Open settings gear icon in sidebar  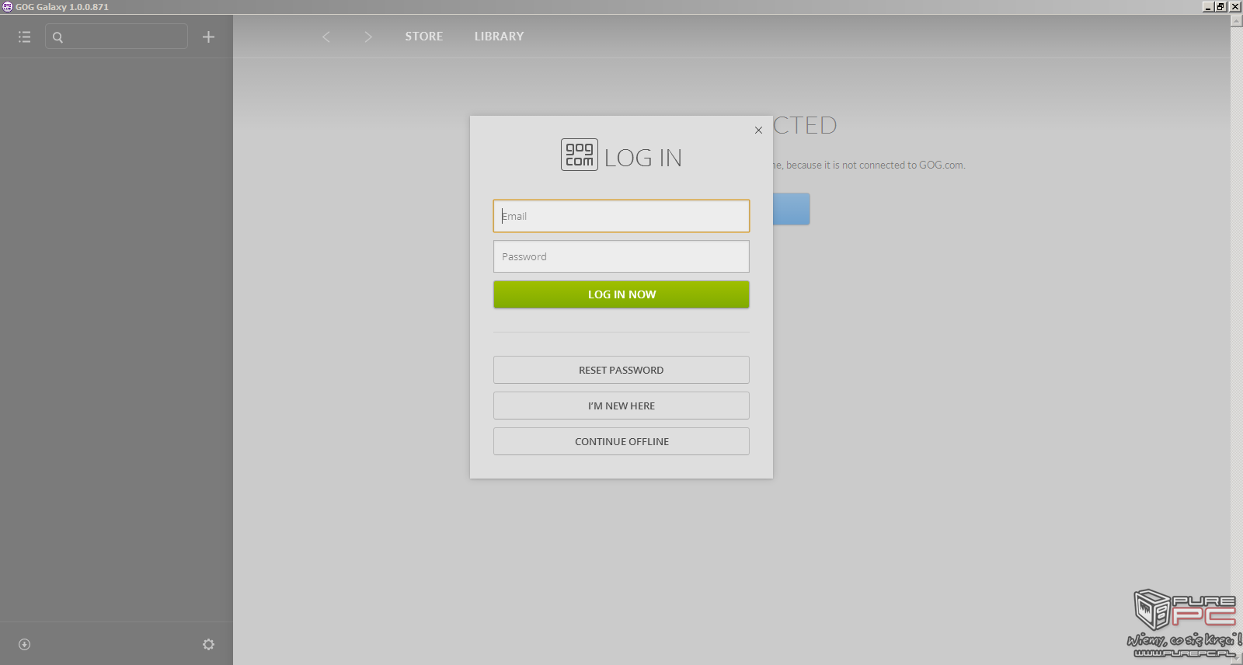click(x=208, y=644)
